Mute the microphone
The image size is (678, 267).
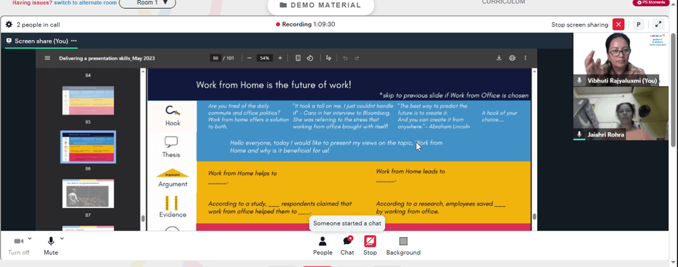pyautogui.click(x=51, y=246)
